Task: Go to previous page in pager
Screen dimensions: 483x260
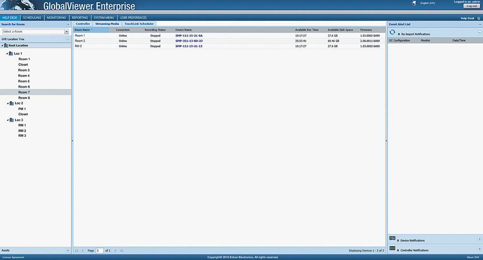Action: pos(83,251)
